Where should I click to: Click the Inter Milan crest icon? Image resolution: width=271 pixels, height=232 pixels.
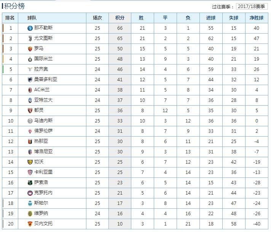click(x=30, y=59)
